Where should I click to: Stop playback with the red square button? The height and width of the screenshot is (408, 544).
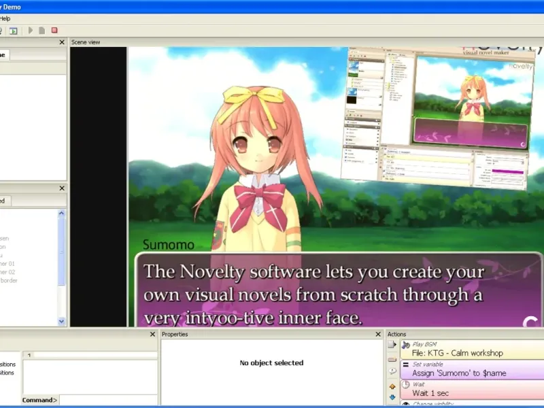(x=54, y=30)
